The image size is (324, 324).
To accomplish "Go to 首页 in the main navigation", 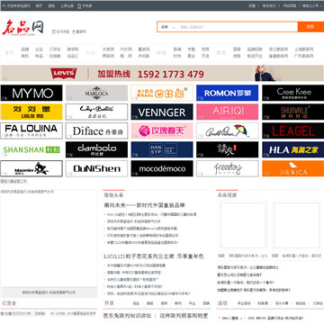I will point(9,53).
